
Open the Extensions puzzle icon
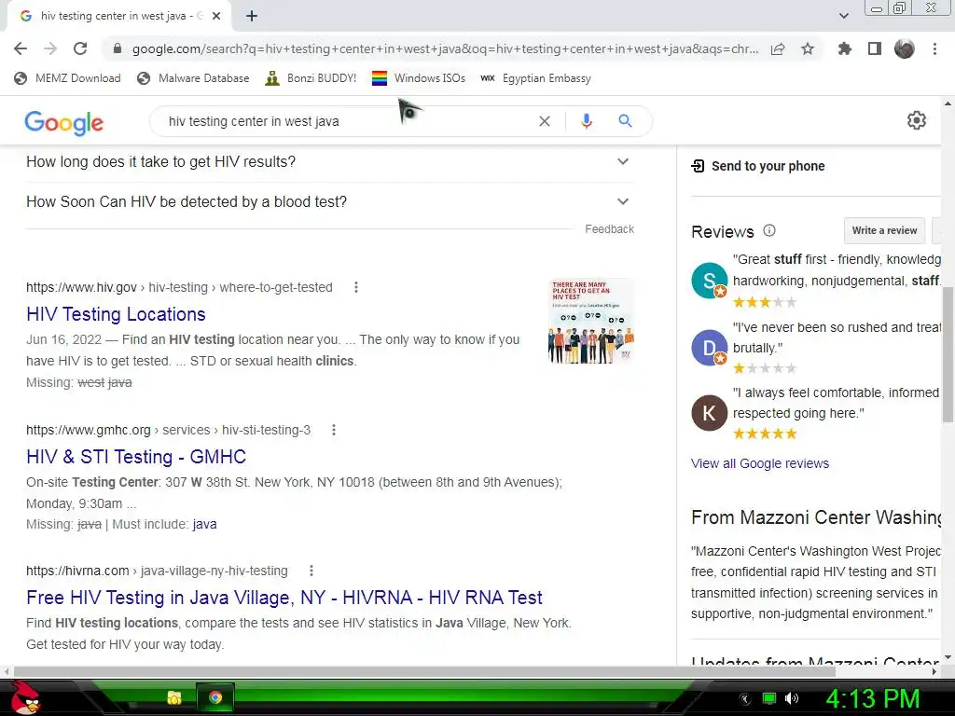click(844, 48)
